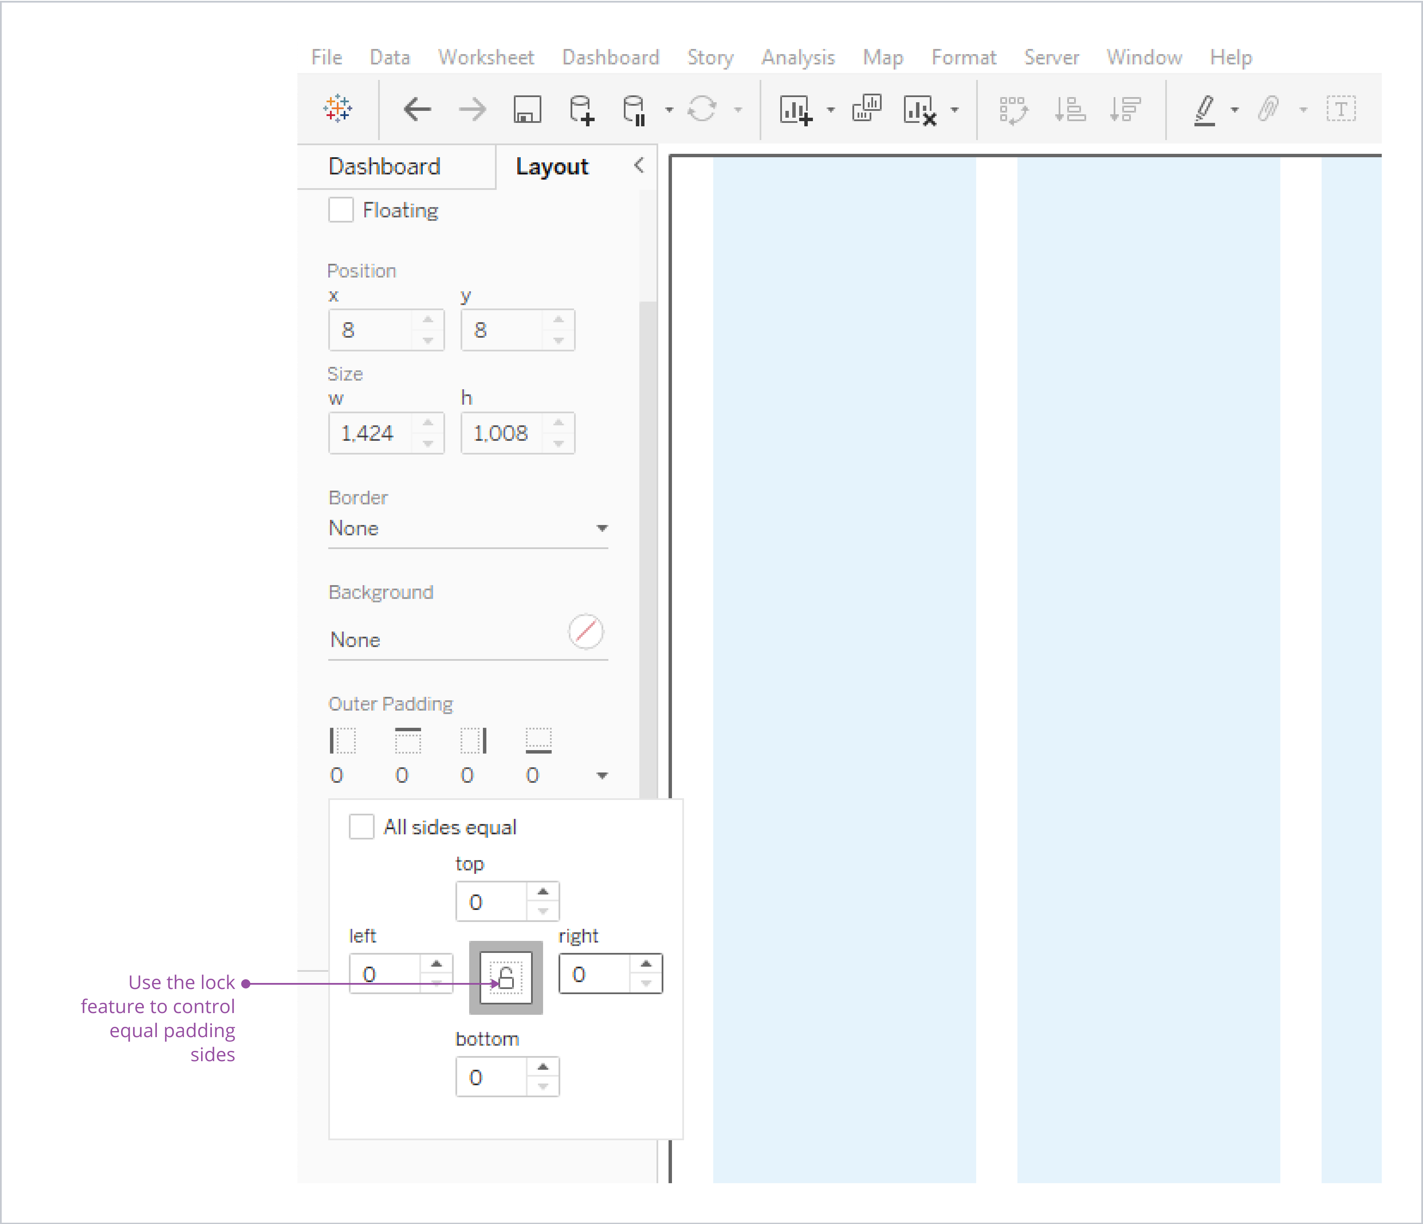The width and height of the screenshot is (1423, 1224).
Task: Click the Layout pane vertical scrollbar
Action: tap(647, 549)
